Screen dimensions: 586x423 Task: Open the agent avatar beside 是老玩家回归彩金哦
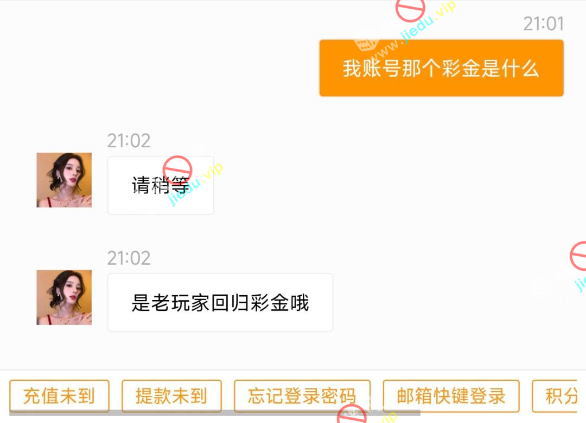(64, 297)
